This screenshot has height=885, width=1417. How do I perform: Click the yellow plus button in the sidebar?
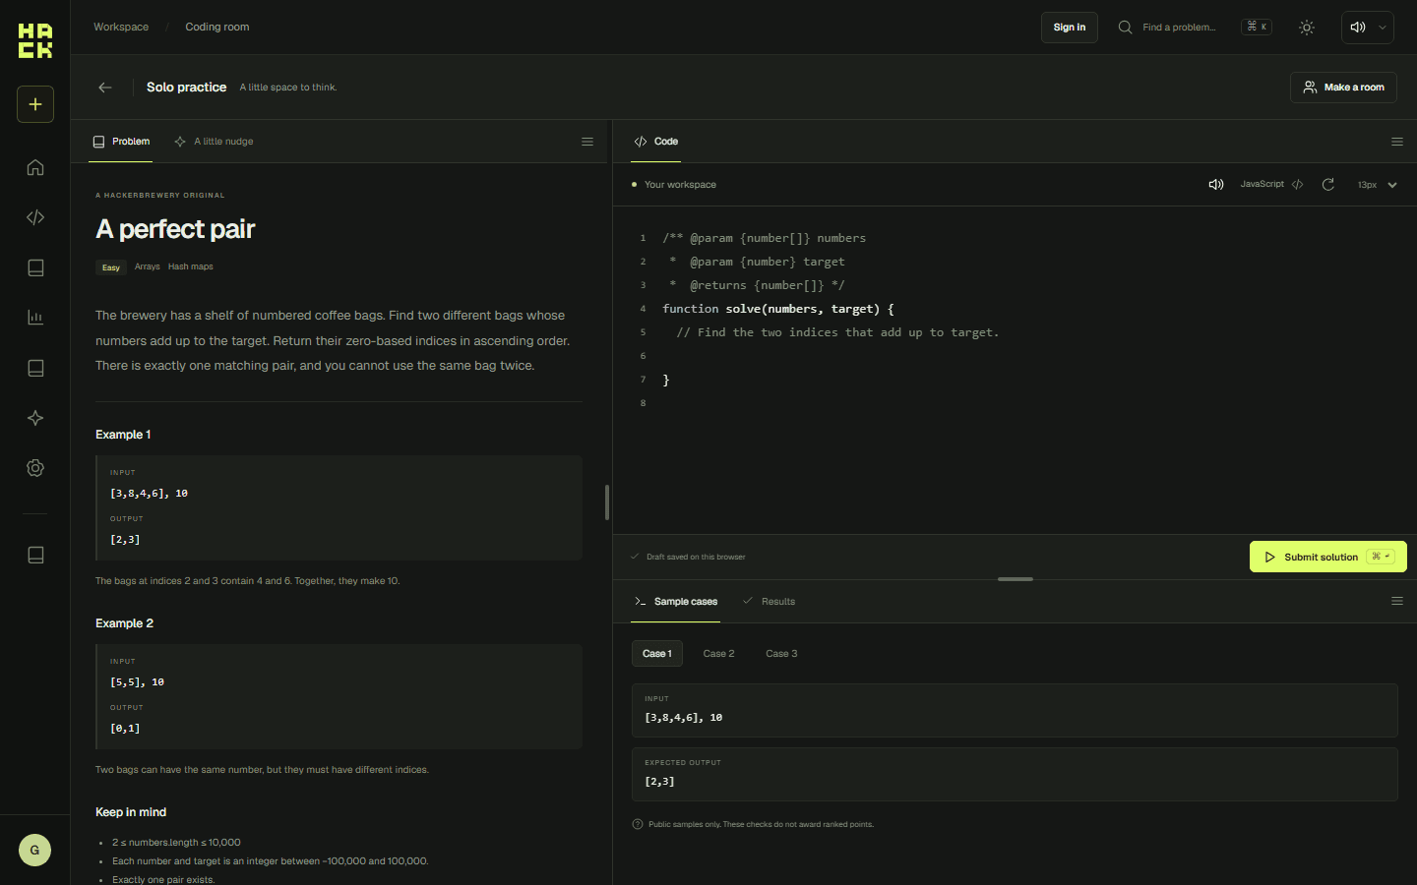click(x=35, y=104)
